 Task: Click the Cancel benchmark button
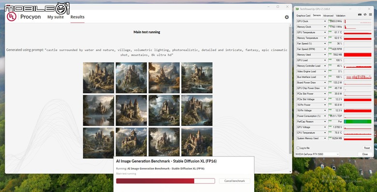click(234, 181)
